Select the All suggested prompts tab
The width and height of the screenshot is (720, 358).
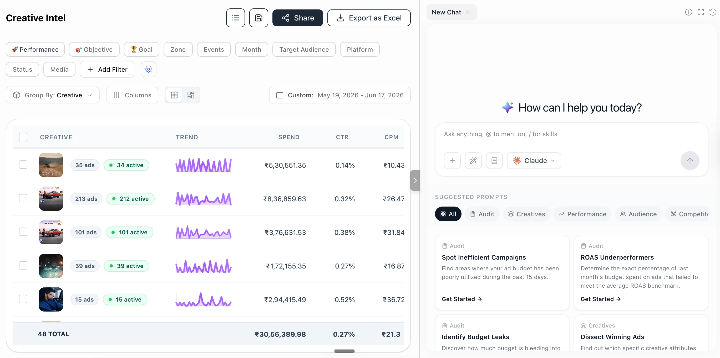[448, 214]
